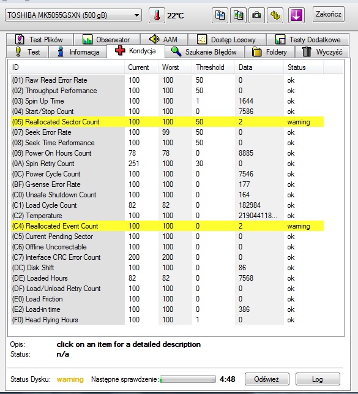Click the next-check progress bar

188,379
